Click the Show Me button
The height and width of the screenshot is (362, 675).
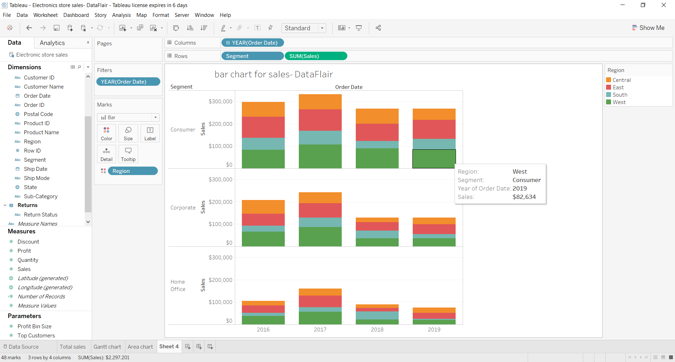click(649, 27)
